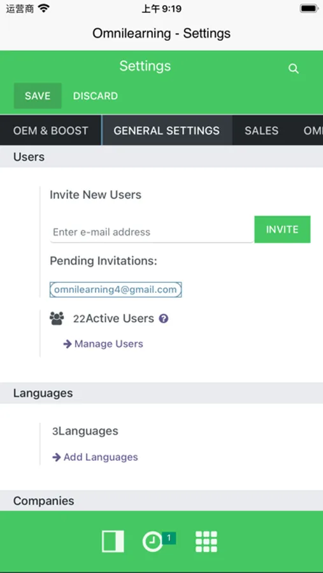The height and width of the screenshot is (573, 323).
Task: Click the Companies section header
Action: point(161,500)
